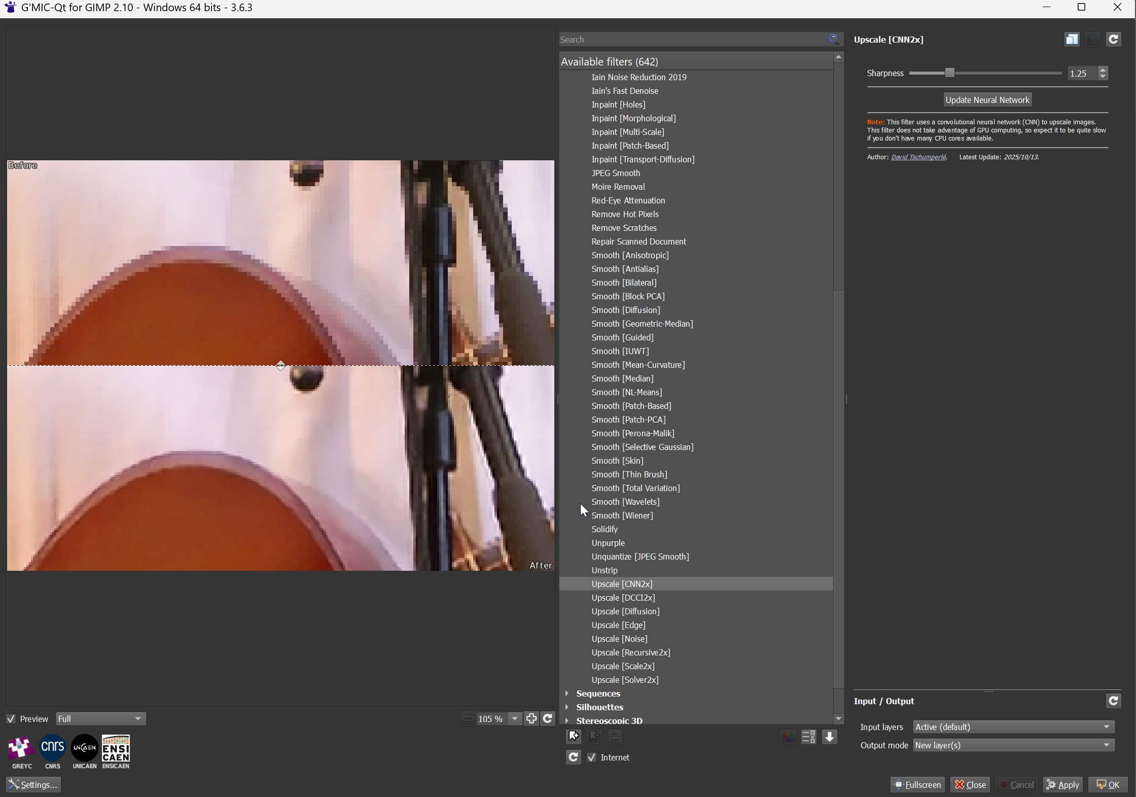
Task: Expand the Sequences filter category
Action: 567,694
